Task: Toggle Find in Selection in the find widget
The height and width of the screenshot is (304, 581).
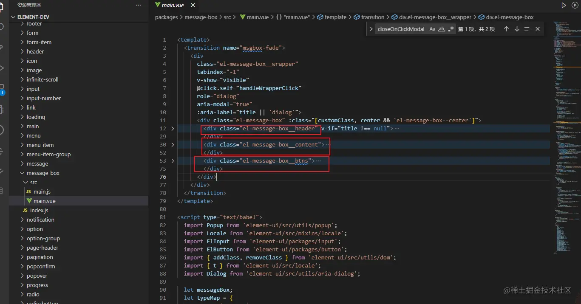Action: coord(527,29)
